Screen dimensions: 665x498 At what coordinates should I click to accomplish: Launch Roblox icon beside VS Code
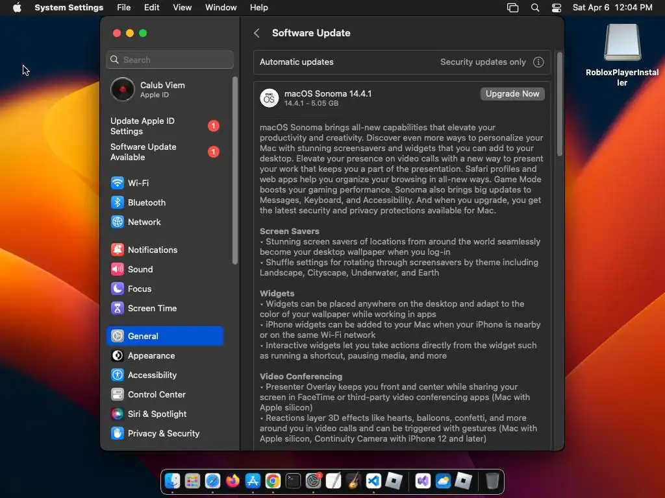(x=394, y=481)
